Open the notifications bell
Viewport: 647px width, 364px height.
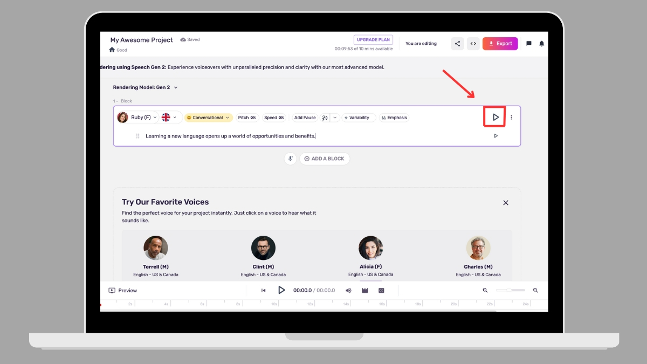point(542,44)
